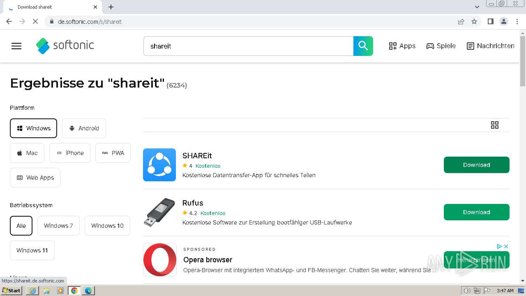The width and height of the screenshot is (526, 296).
Task: Filter by Windows 10
Action: 107,226
